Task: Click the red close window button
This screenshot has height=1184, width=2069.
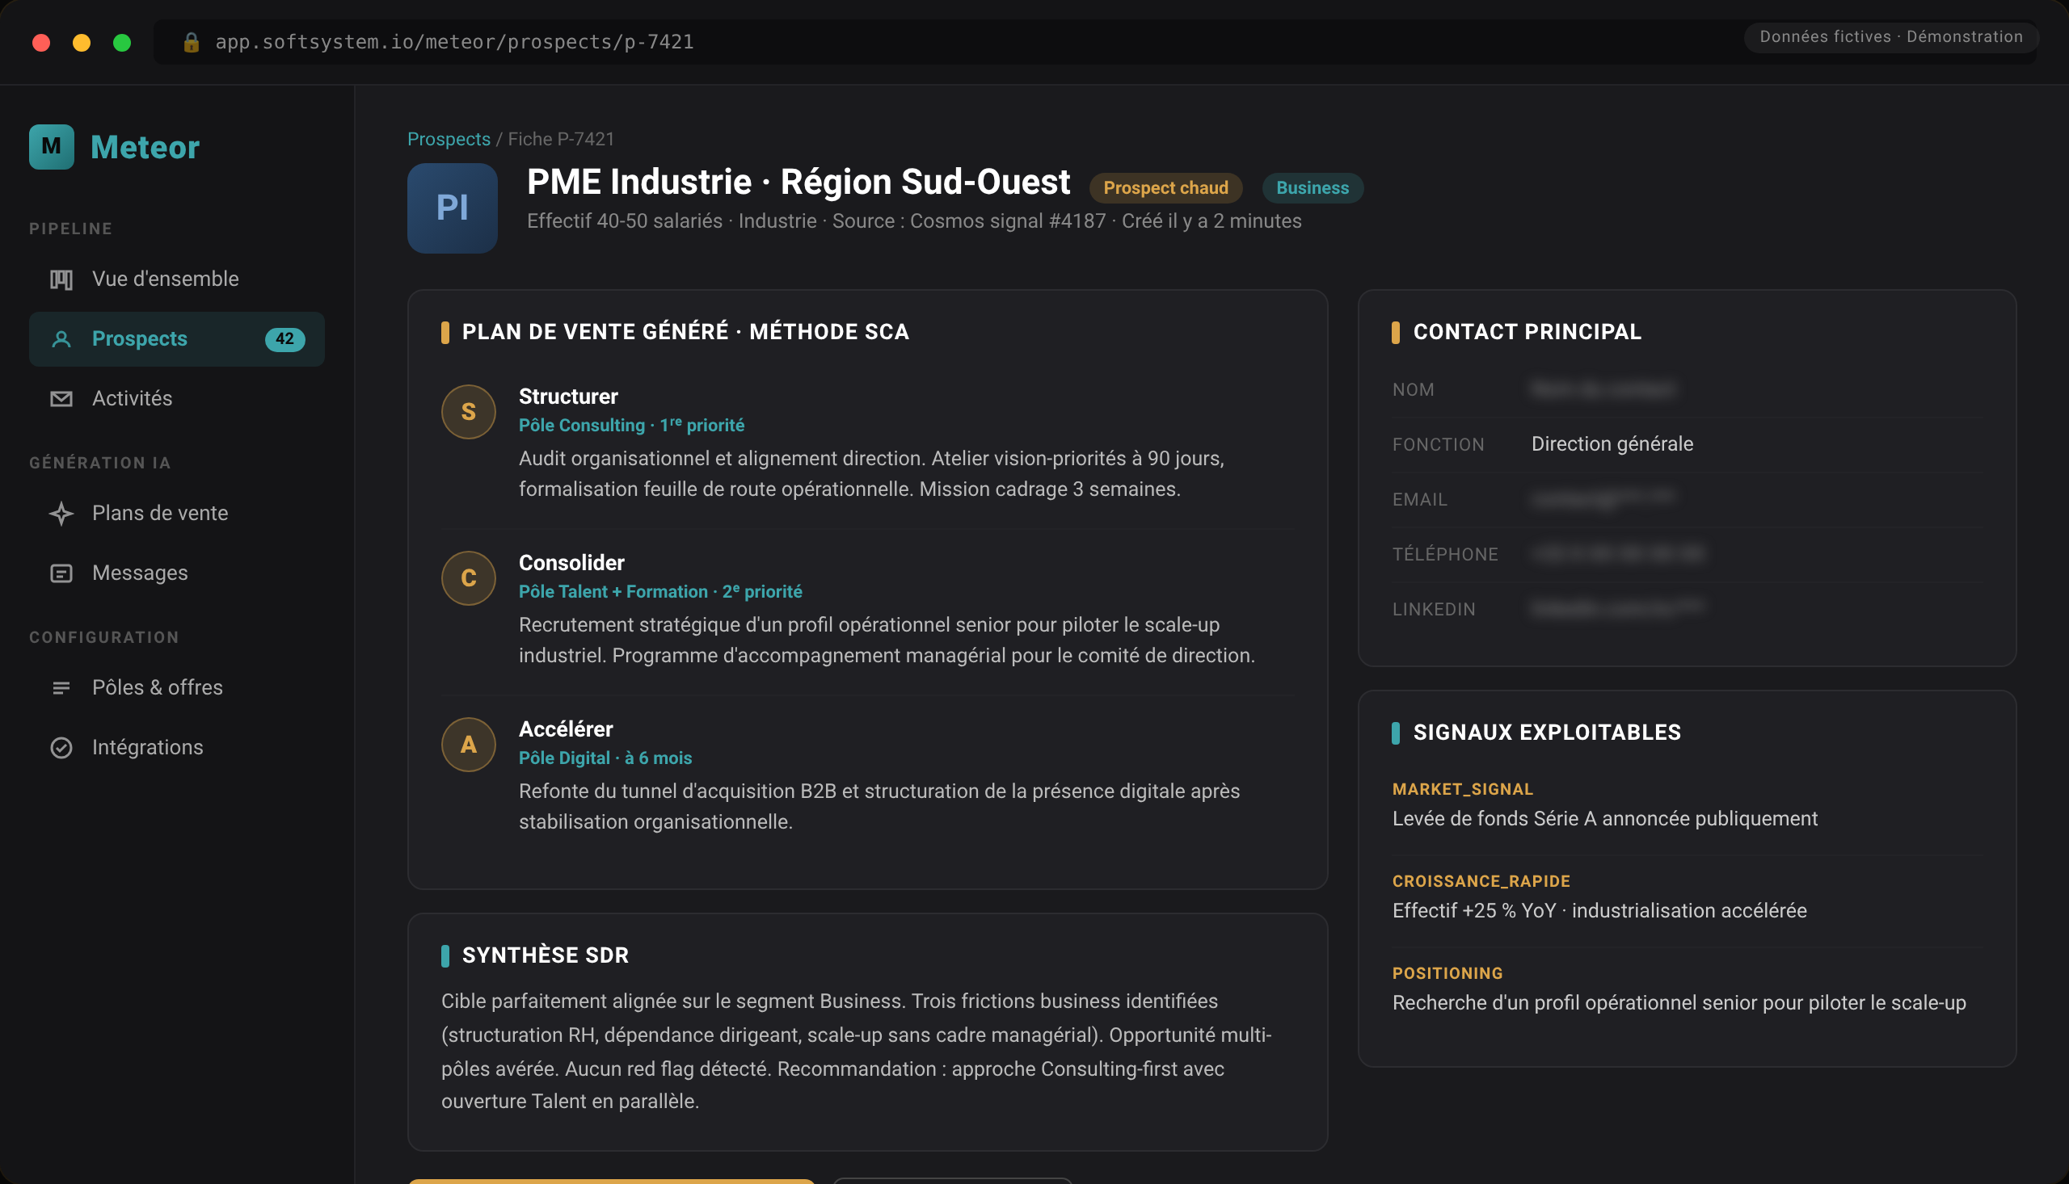Action: pyautogui.click(x=41, y=42)
